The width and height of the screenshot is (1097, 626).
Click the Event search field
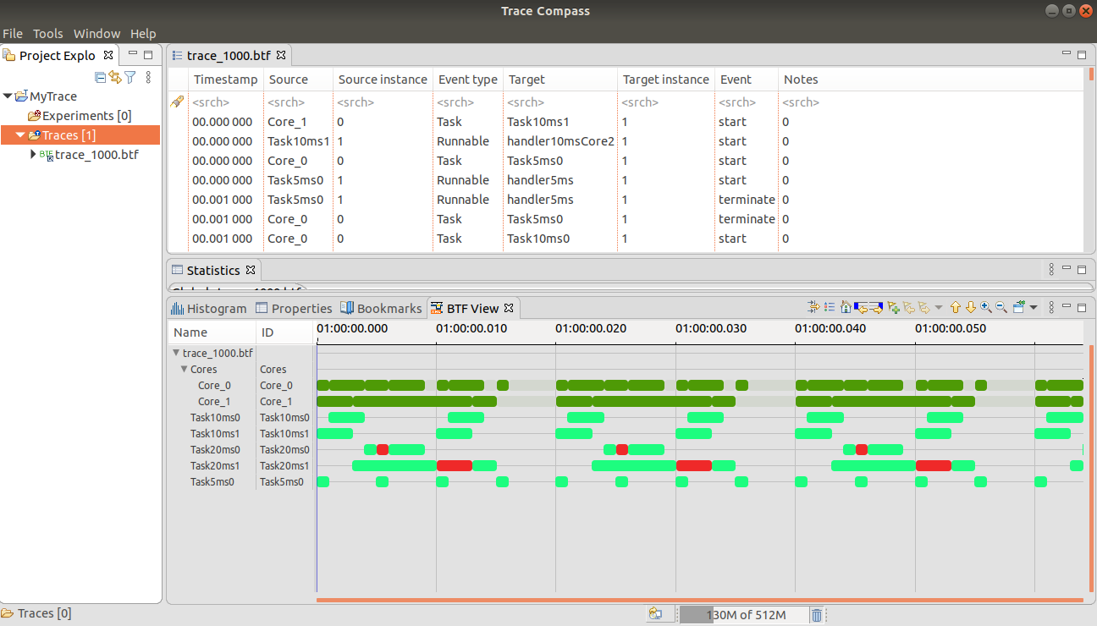(747, 102)
